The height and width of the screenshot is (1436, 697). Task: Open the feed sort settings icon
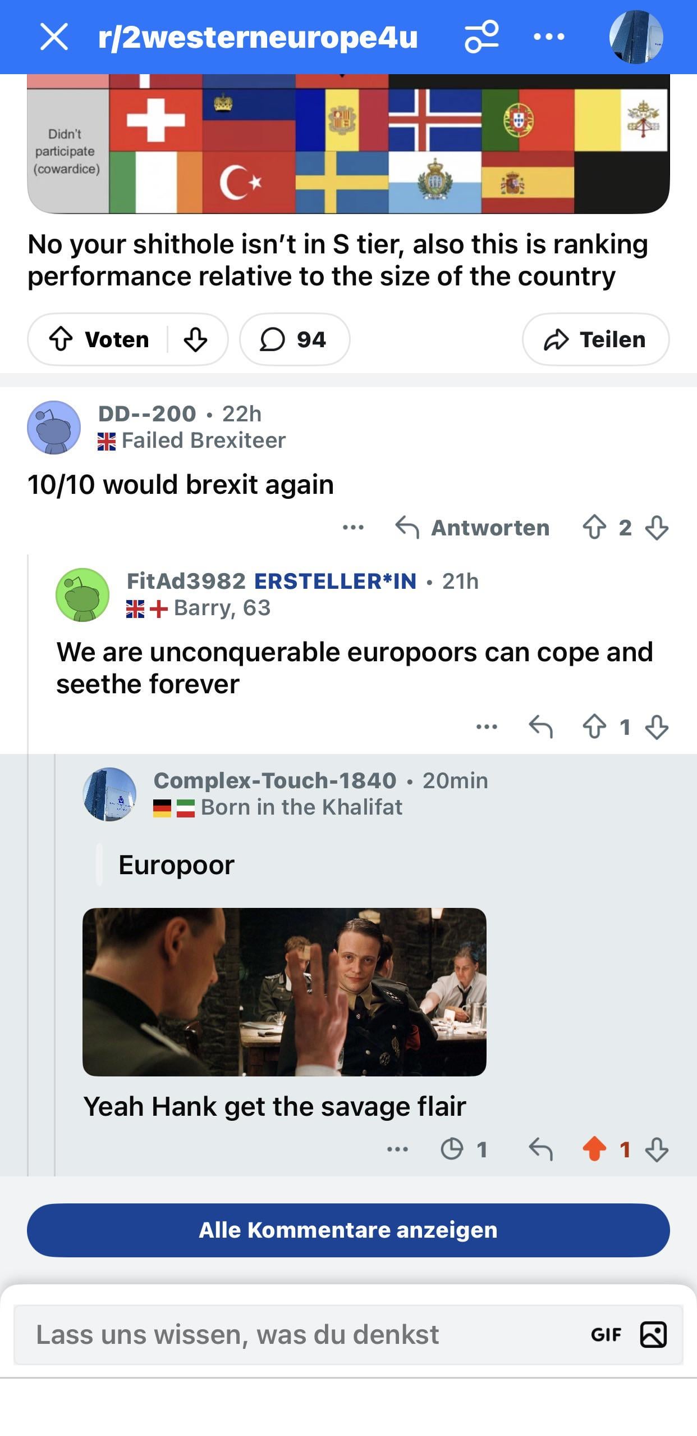[482, 37]
